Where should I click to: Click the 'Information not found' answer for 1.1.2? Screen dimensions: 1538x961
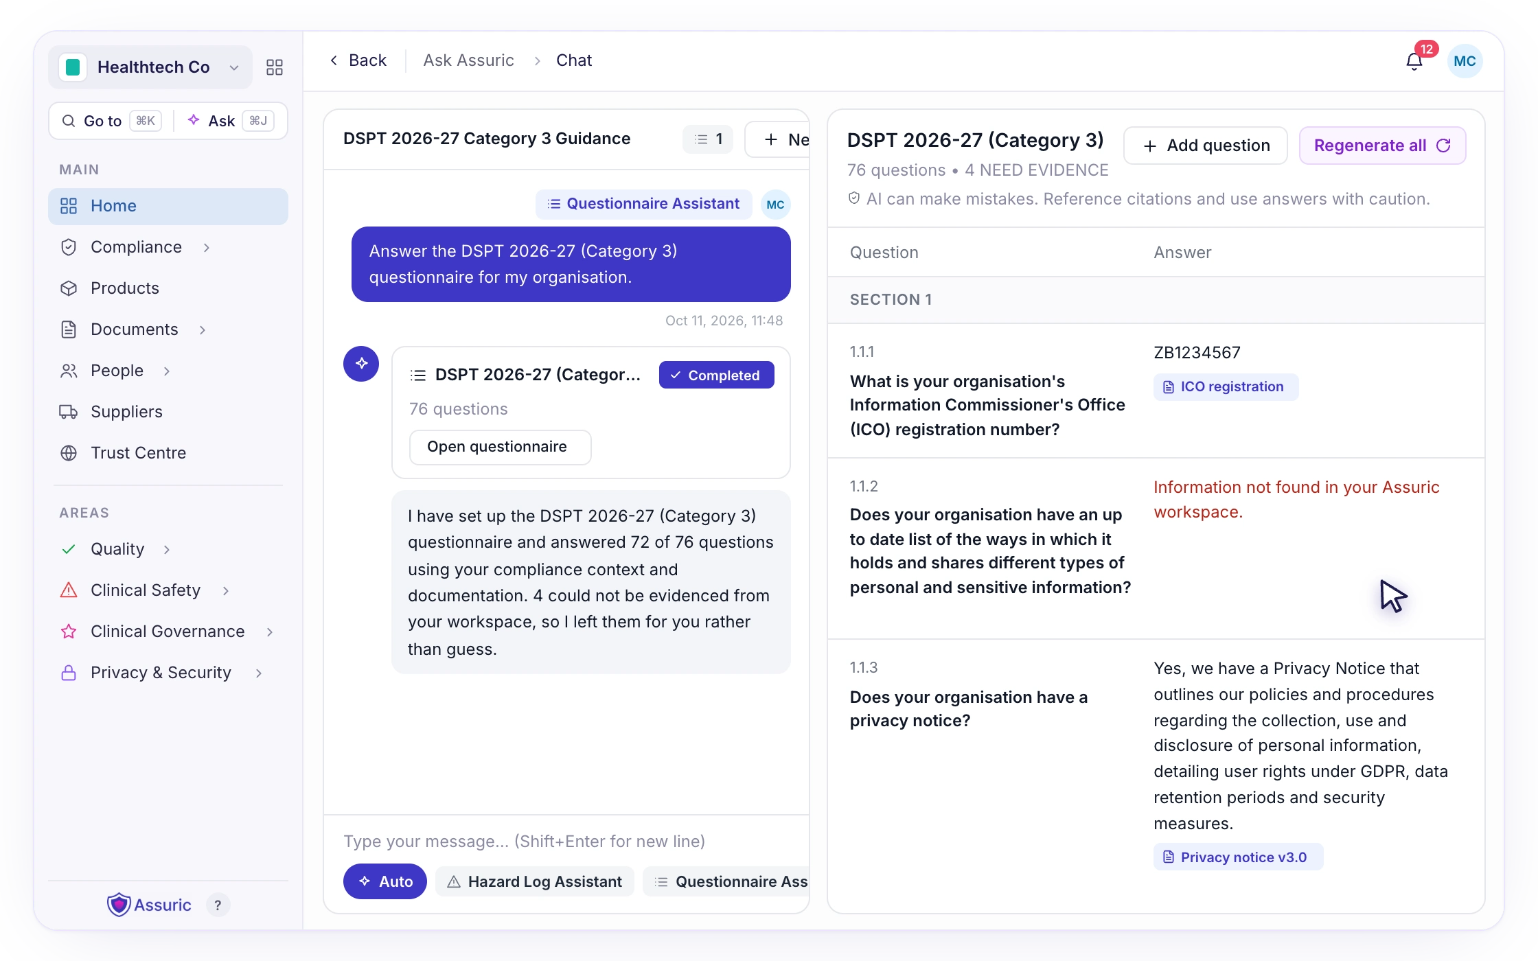coord(1296,499)
